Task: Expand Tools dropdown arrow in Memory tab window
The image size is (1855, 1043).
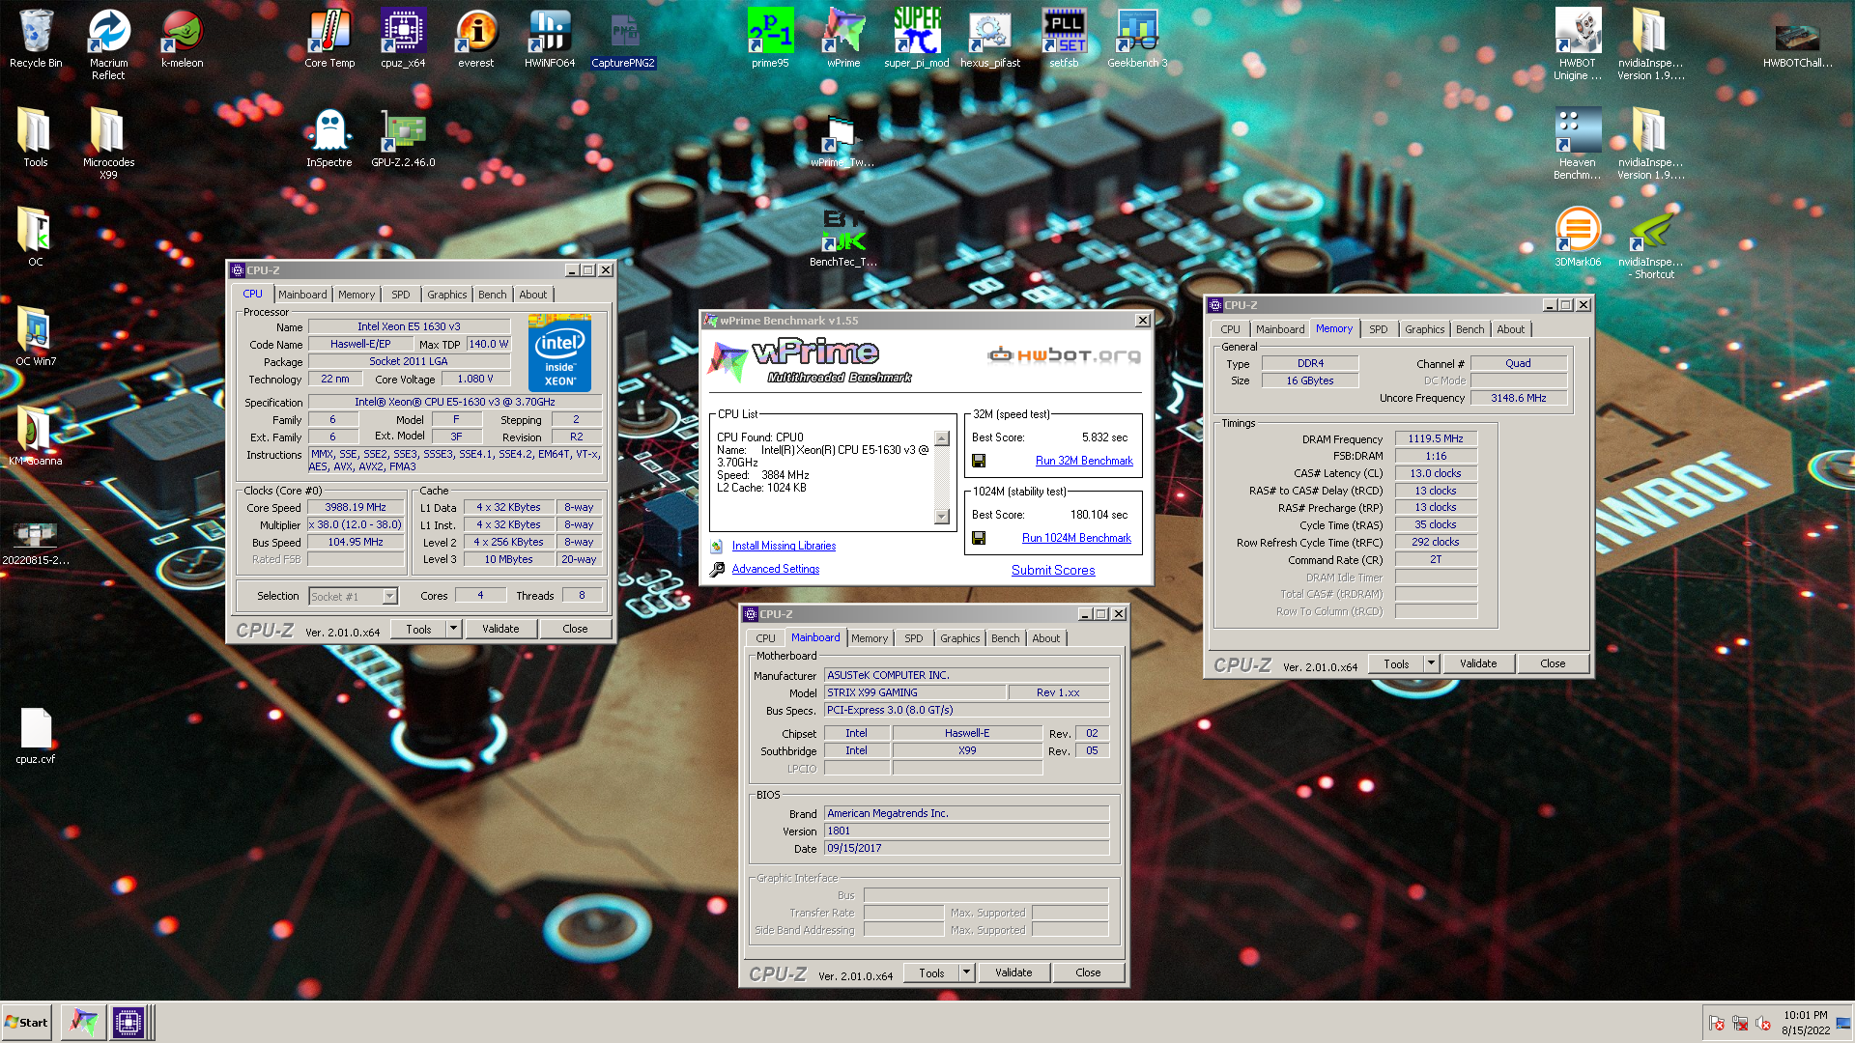Action: [x=1431, y=663]
